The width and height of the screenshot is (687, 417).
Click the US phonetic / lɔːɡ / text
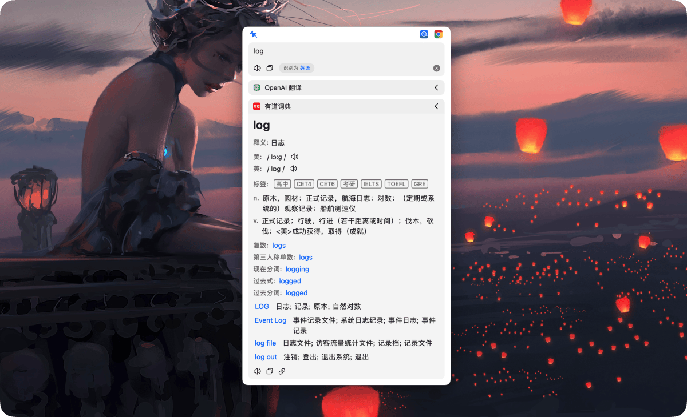pyautogui.click(x=276, y=157)
